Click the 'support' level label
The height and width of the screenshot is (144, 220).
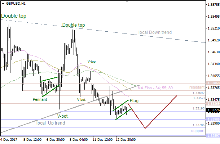198,131
